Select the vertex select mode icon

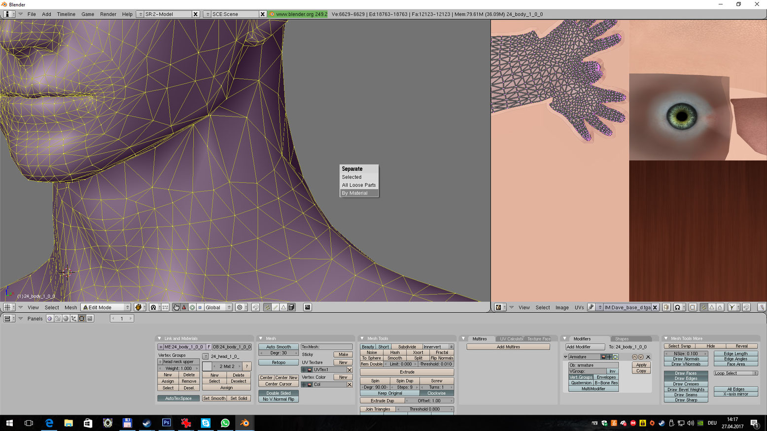267,307
